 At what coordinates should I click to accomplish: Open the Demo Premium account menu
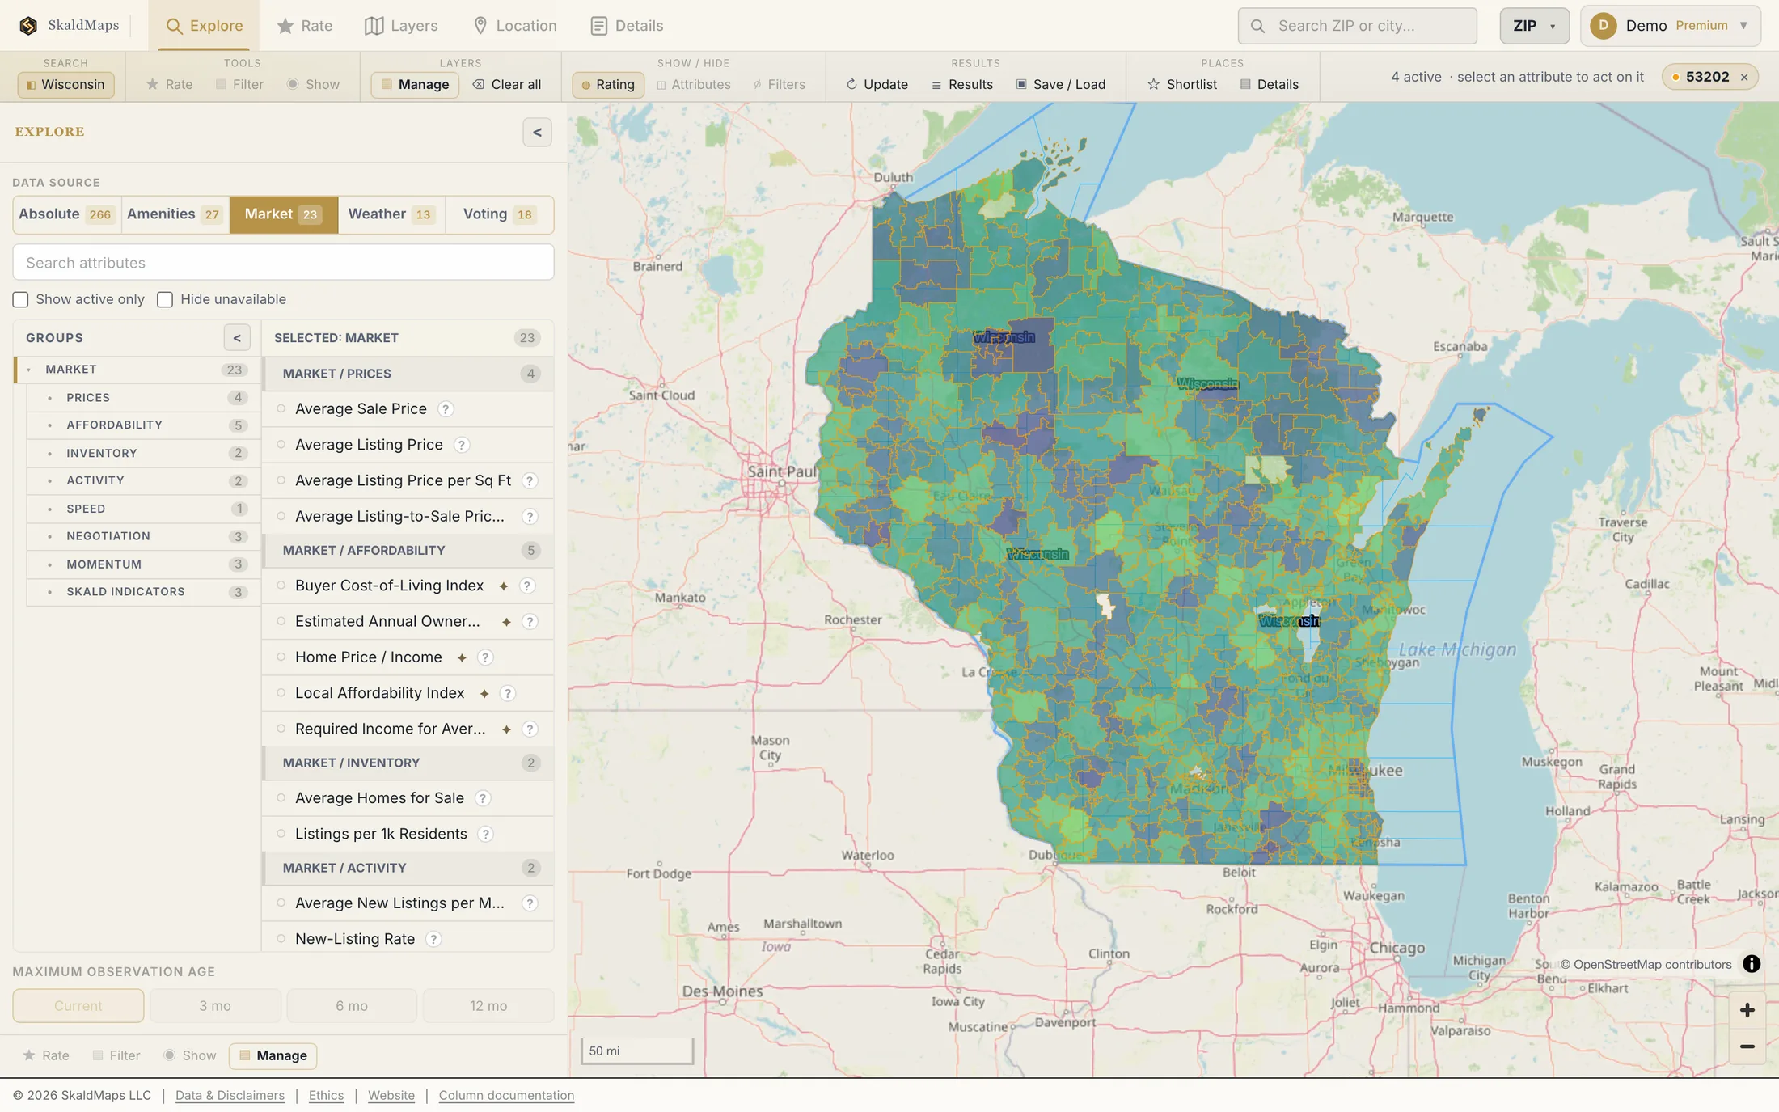(x=1671, y=26)
